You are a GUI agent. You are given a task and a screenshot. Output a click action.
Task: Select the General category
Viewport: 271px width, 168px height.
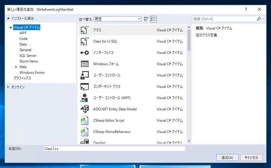25,50
